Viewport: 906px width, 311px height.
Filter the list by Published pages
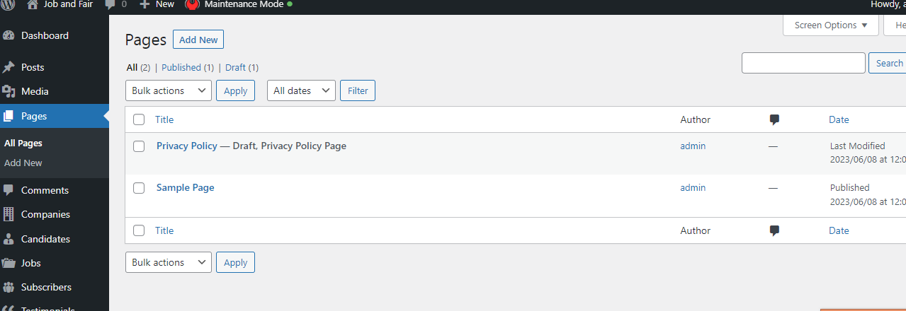[x=181, y=67]
